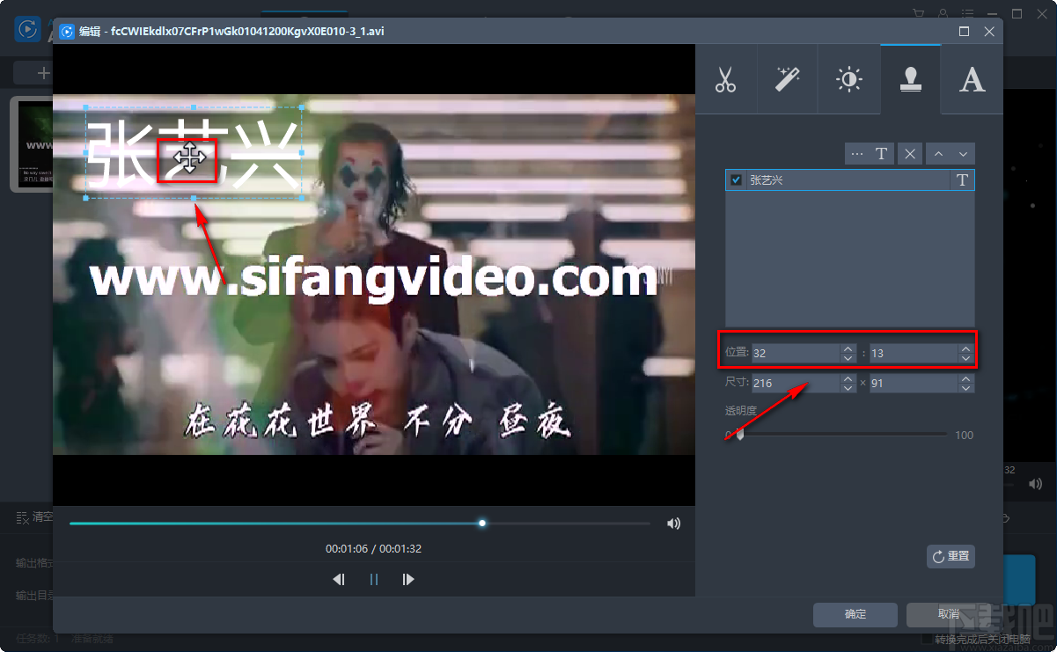Increase the position X value with up stepper
The image size is (1057, 652).
point(847,348)
